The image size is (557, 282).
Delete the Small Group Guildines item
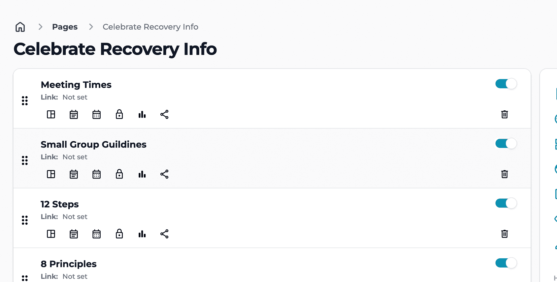click(x=504, y=174)
